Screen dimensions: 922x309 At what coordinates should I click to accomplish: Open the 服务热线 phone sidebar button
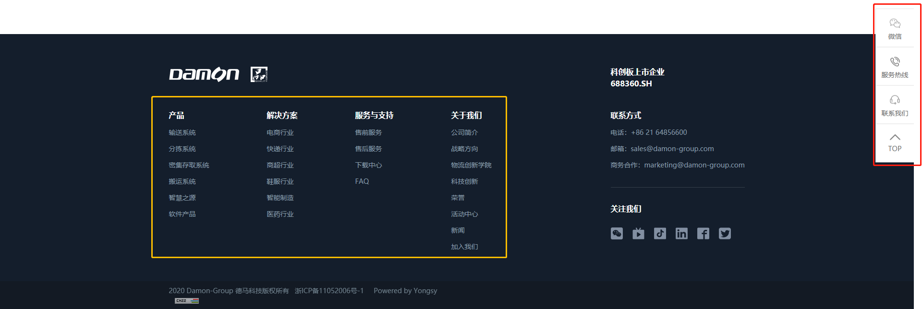tap(895, 67)
